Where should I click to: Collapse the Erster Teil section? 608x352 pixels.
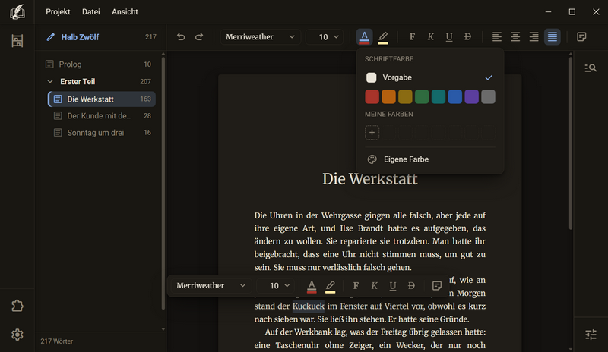pyautogui.click(x=50, y=82)
